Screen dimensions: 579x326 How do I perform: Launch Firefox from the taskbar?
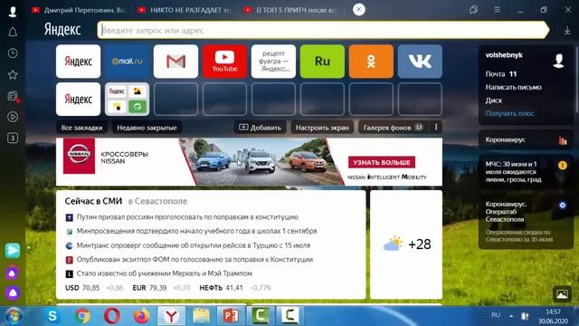click(142, 316)
